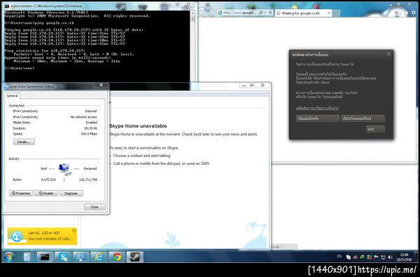Image resolution: width=420 pixels, height=277 pixels.
Task: Click the address bar search magnifier icon
Action: [261, 13]
